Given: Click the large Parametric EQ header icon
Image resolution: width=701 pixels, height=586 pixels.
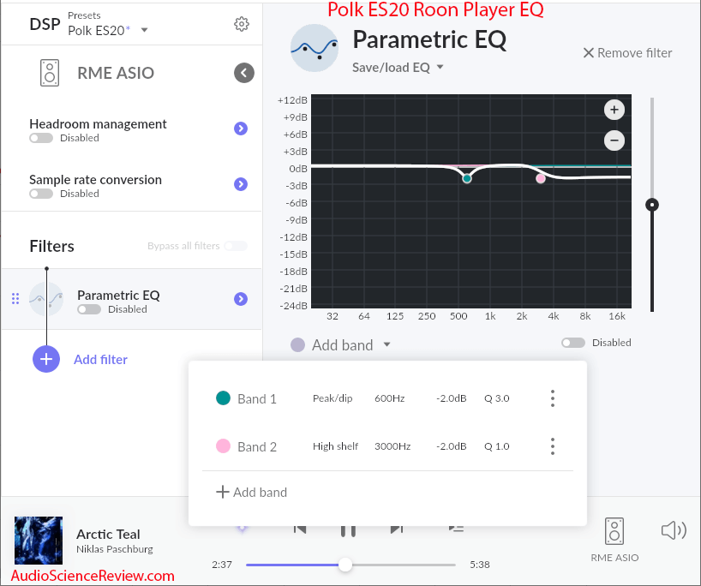Looking at the screenshot, I should tap(315, 48).
